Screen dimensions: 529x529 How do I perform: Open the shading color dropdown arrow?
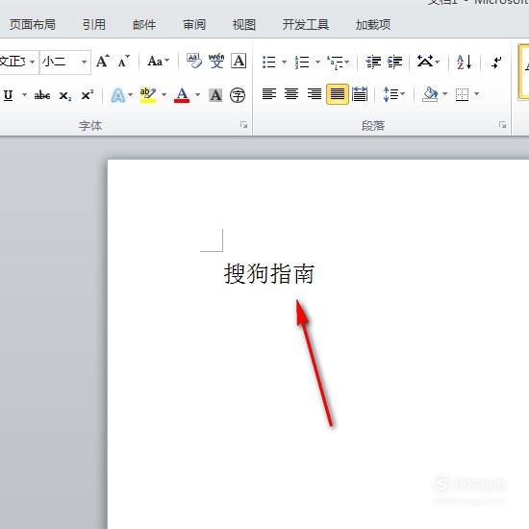(x=445, y=94)
